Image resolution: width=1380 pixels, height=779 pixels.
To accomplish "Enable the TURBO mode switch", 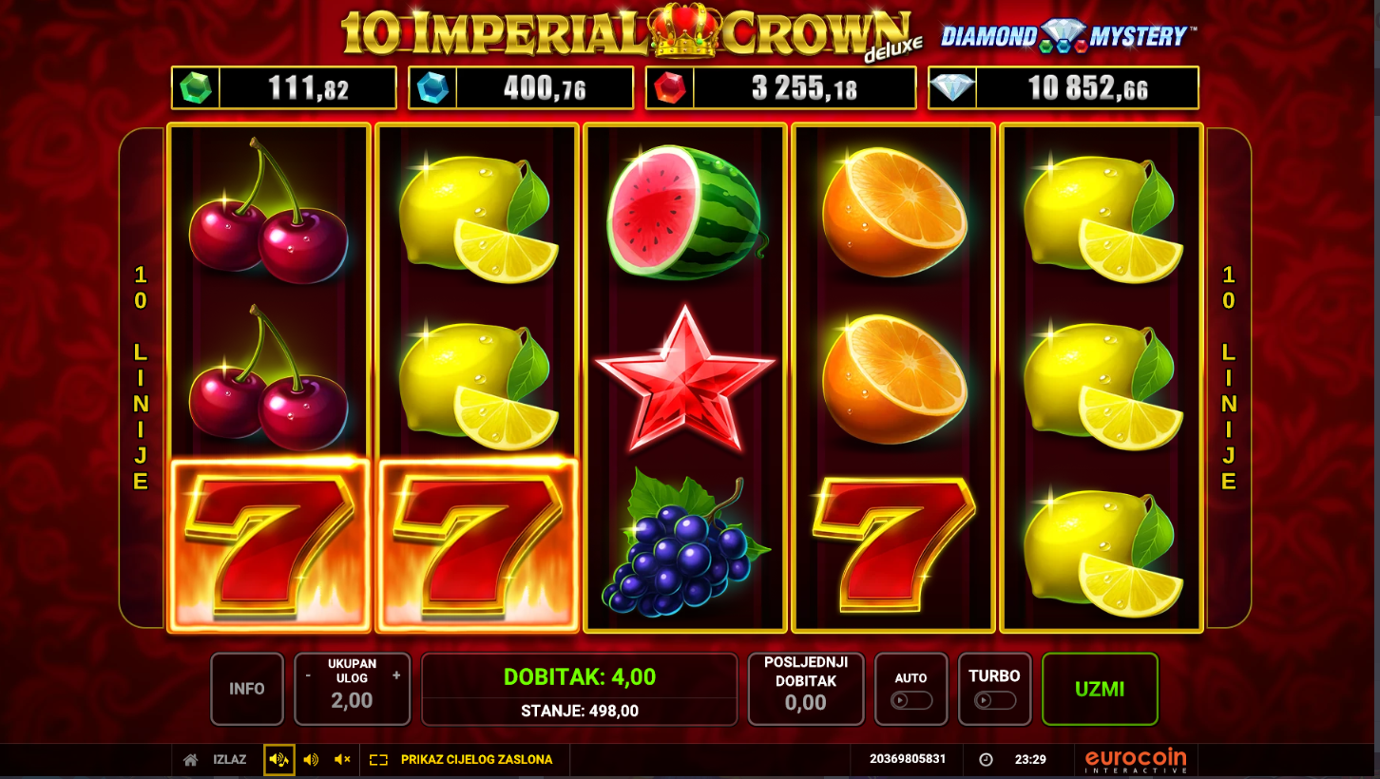I will pos(995,700).
